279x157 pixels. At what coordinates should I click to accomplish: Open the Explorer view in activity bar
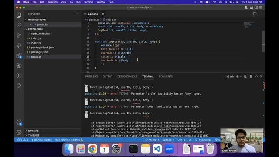(x=19, y=15)
